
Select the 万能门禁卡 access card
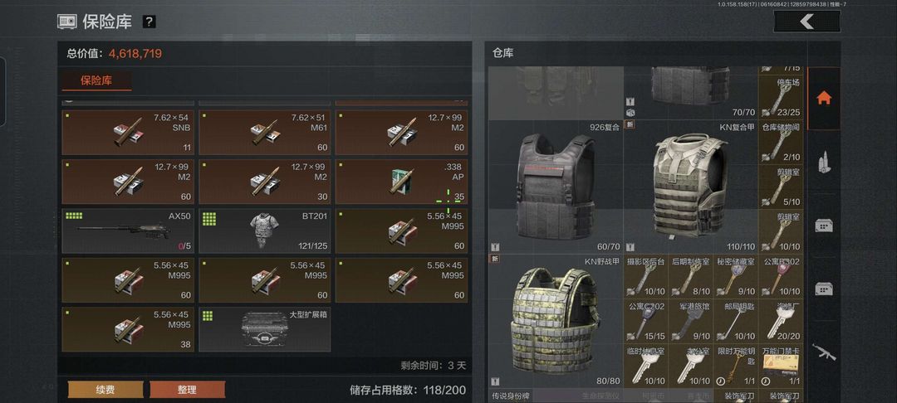pyautogui.click(x=781, y=366)
